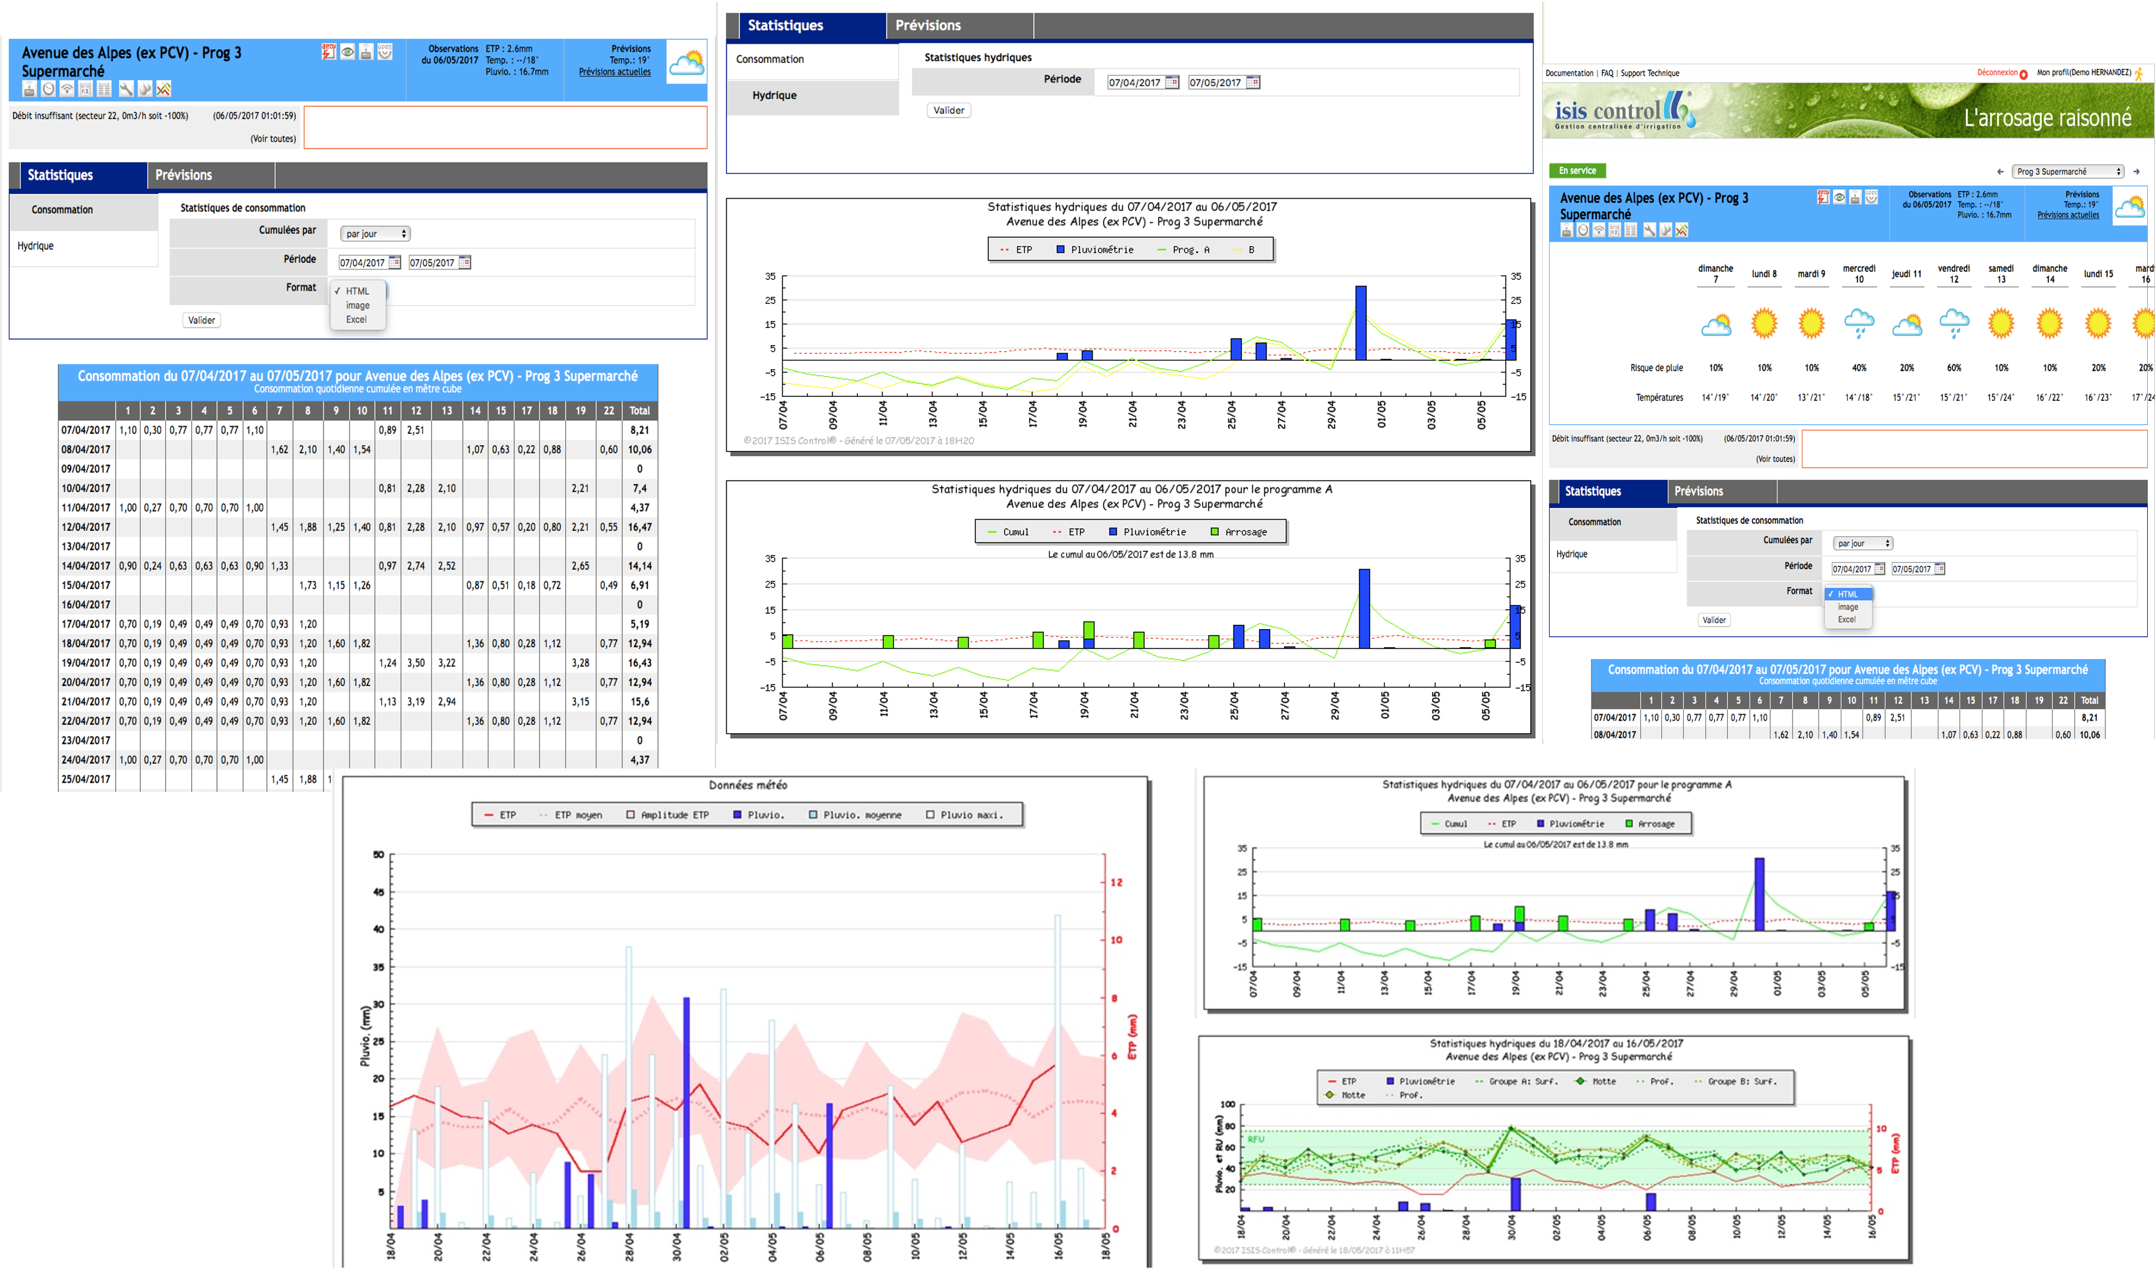This screenshot has width=2156, height=1285.
Task: Toggle the Pluvio. maxi. legend box in Données météo
Action: coord(930,815)
